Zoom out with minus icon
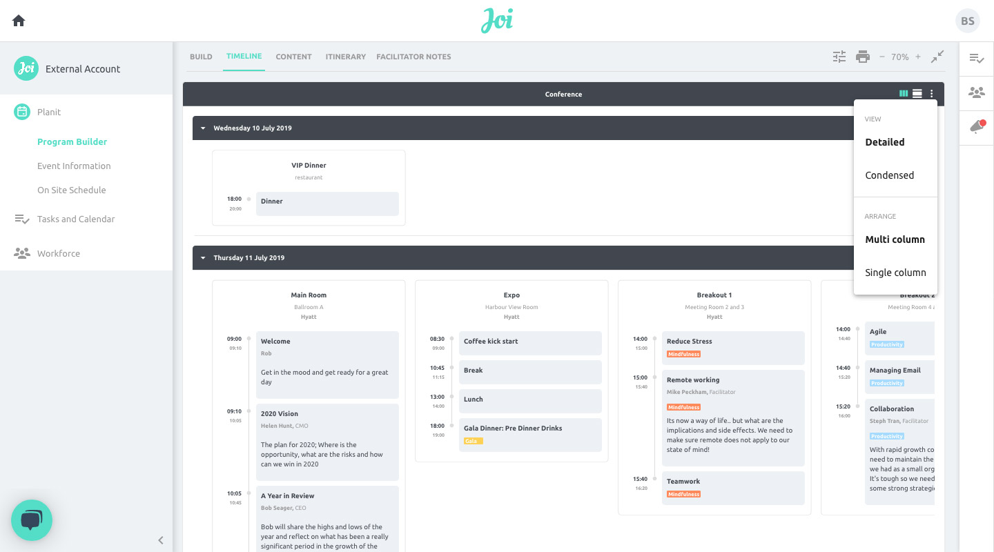Image resolution: width=994 pixels, height=552 pixels. point(882,57)
